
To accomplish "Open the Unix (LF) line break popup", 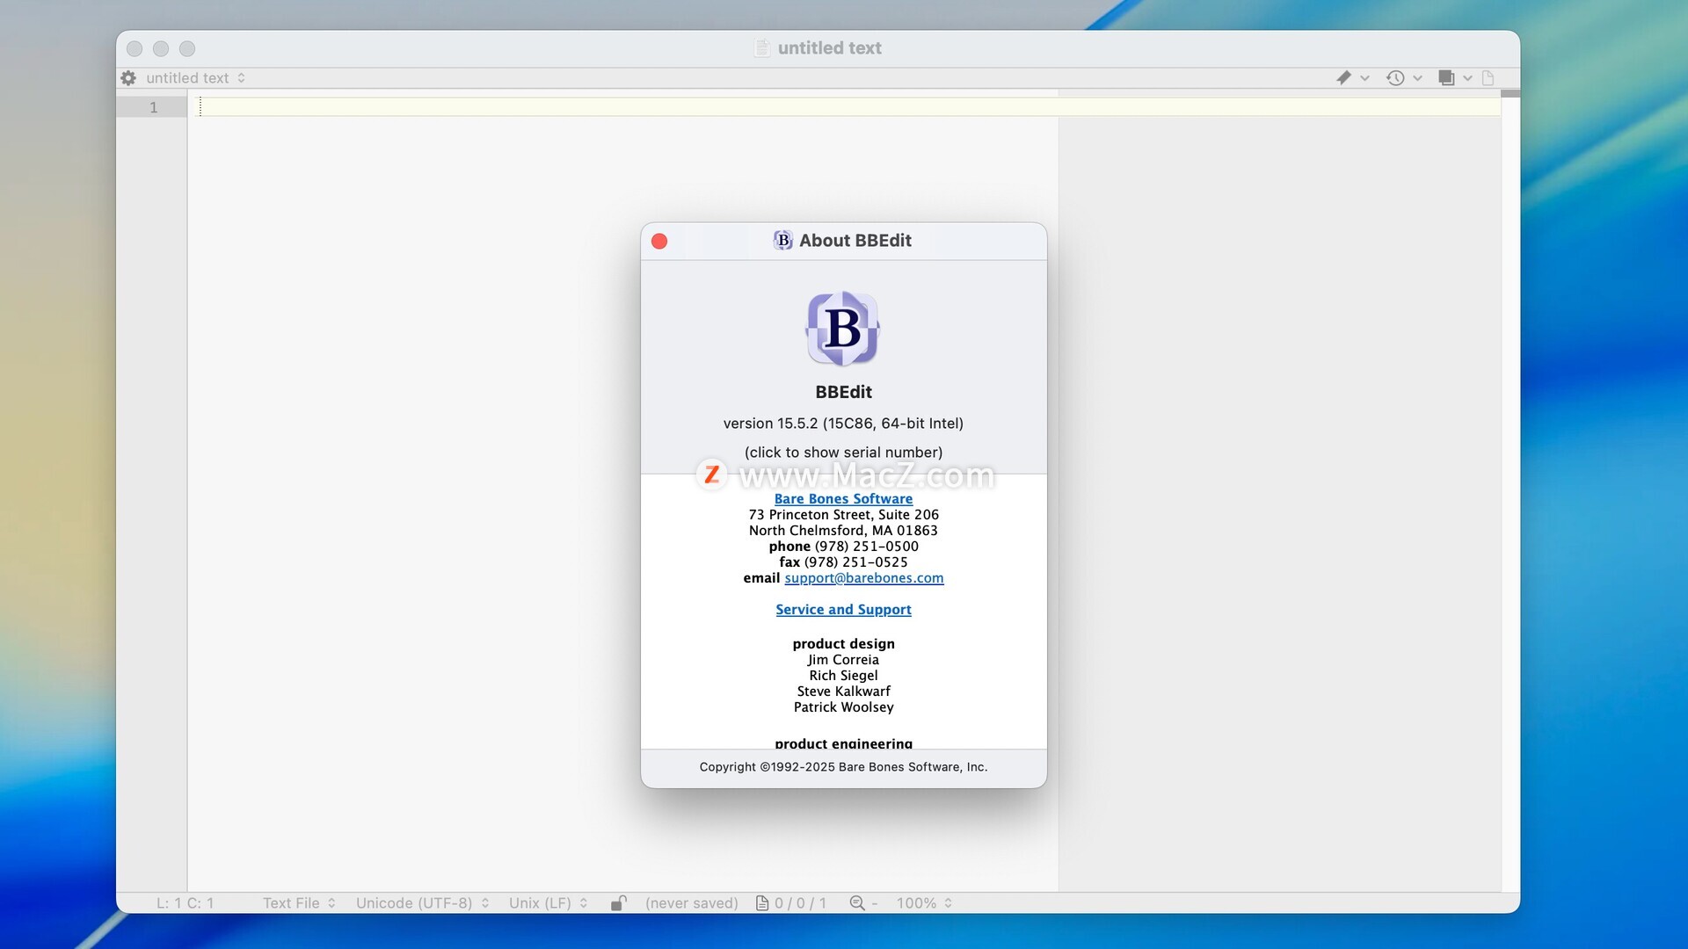I will (548, 903).
